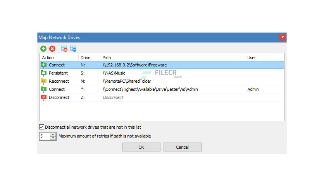This screenshot has width=324, height=187.
Task: Decrease maximum retries with the down arrow
Action: pos(53,138)
